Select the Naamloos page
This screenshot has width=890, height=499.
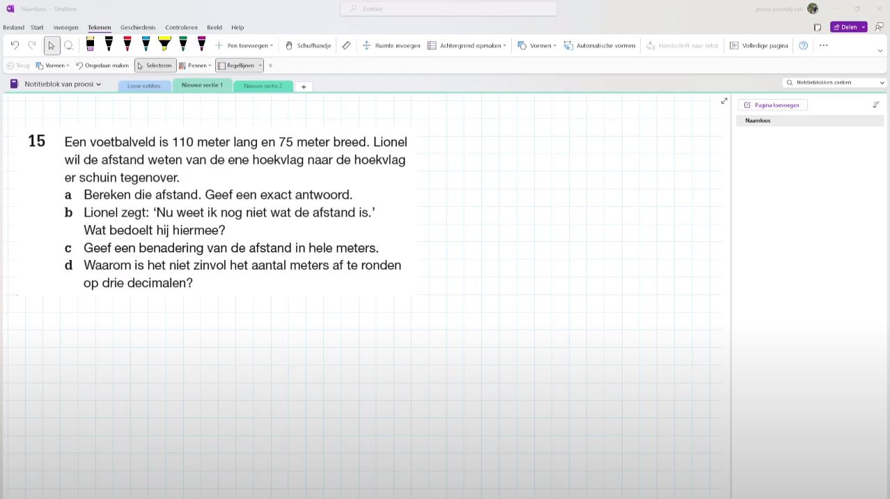[810, 121]
